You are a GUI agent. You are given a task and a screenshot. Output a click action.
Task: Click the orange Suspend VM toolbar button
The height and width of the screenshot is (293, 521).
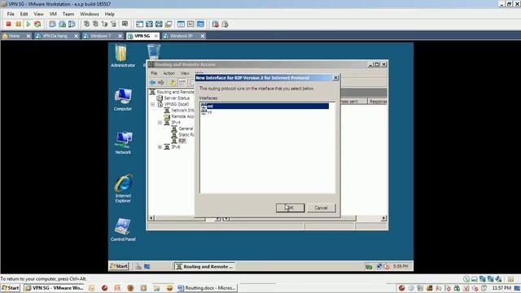tap(18, 24)
